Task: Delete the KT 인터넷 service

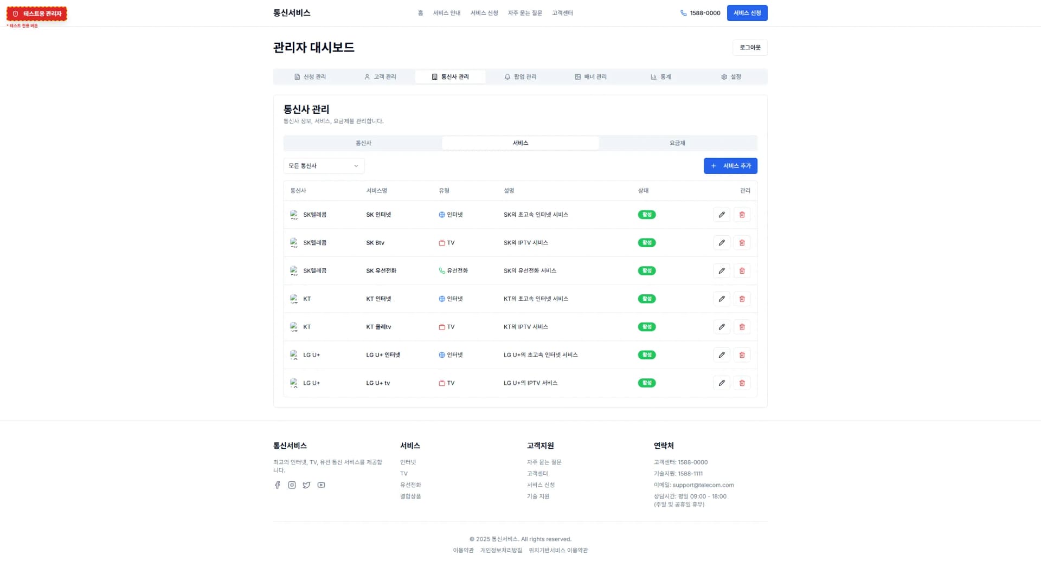Action: pos(742,299)
